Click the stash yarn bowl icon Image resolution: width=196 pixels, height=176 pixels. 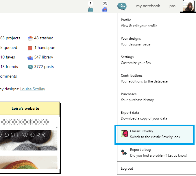(x=30, y=38)
